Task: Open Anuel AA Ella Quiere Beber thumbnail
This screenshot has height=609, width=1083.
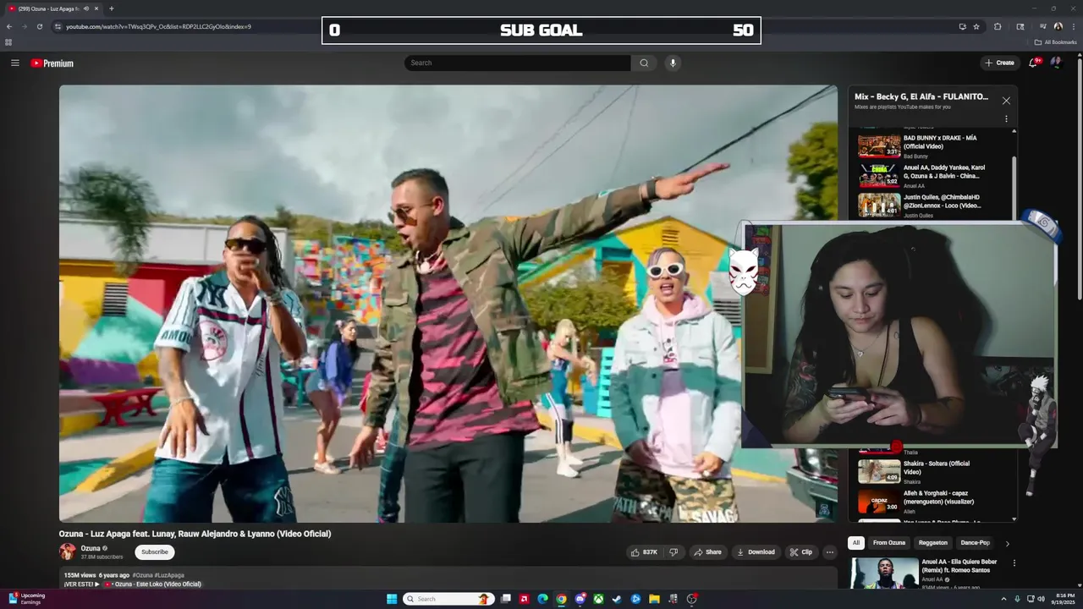Action: tap(884, 573)
